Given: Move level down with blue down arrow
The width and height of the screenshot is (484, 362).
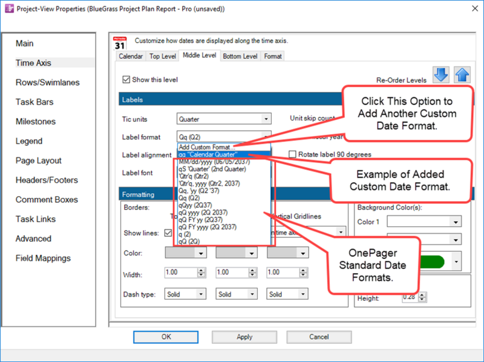Looking at the screenshot, I should pyautogui.click(x=441, y=74).
